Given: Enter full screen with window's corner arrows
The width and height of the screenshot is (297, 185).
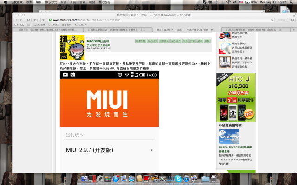Looking at the screenshot, I should click(294, 15).
